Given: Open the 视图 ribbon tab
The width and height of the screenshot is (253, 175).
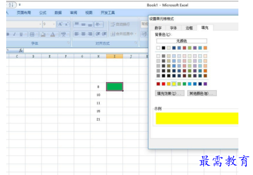Looking at the screenshot, I should [89, 12].
